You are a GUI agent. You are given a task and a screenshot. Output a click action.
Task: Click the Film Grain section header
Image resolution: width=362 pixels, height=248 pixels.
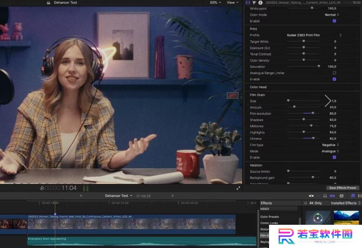point(257,95)
